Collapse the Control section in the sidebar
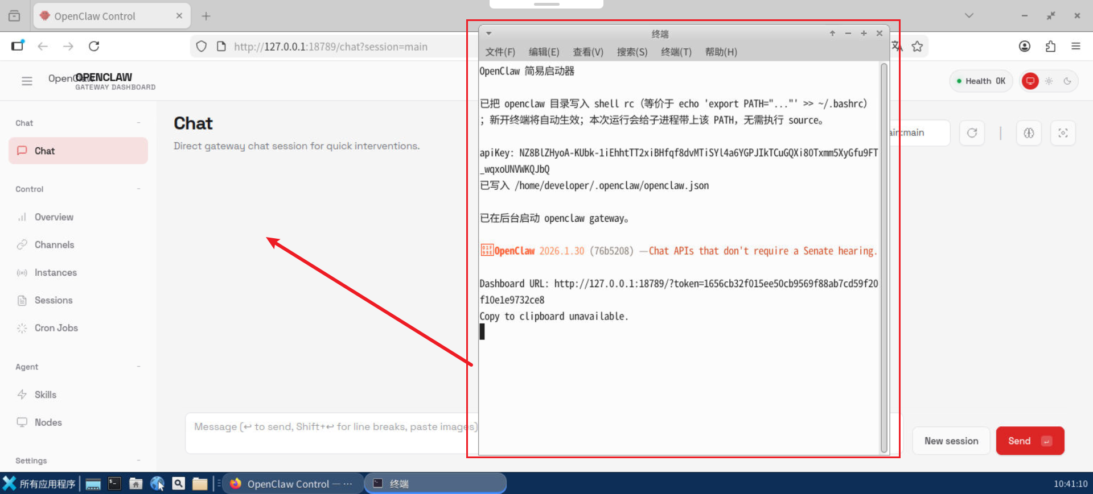The image size is (1093, 494). (x=138, y=189)
